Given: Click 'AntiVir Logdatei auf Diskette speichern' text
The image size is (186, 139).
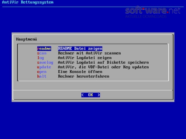Looking at the screenshot, I should [103, 63].
